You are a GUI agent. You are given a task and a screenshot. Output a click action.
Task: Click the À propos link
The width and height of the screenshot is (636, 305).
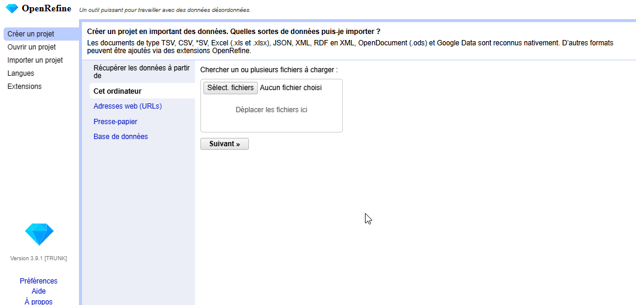click(38, 301)
